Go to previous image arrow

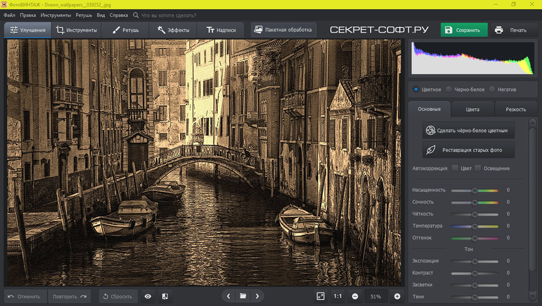228,296
